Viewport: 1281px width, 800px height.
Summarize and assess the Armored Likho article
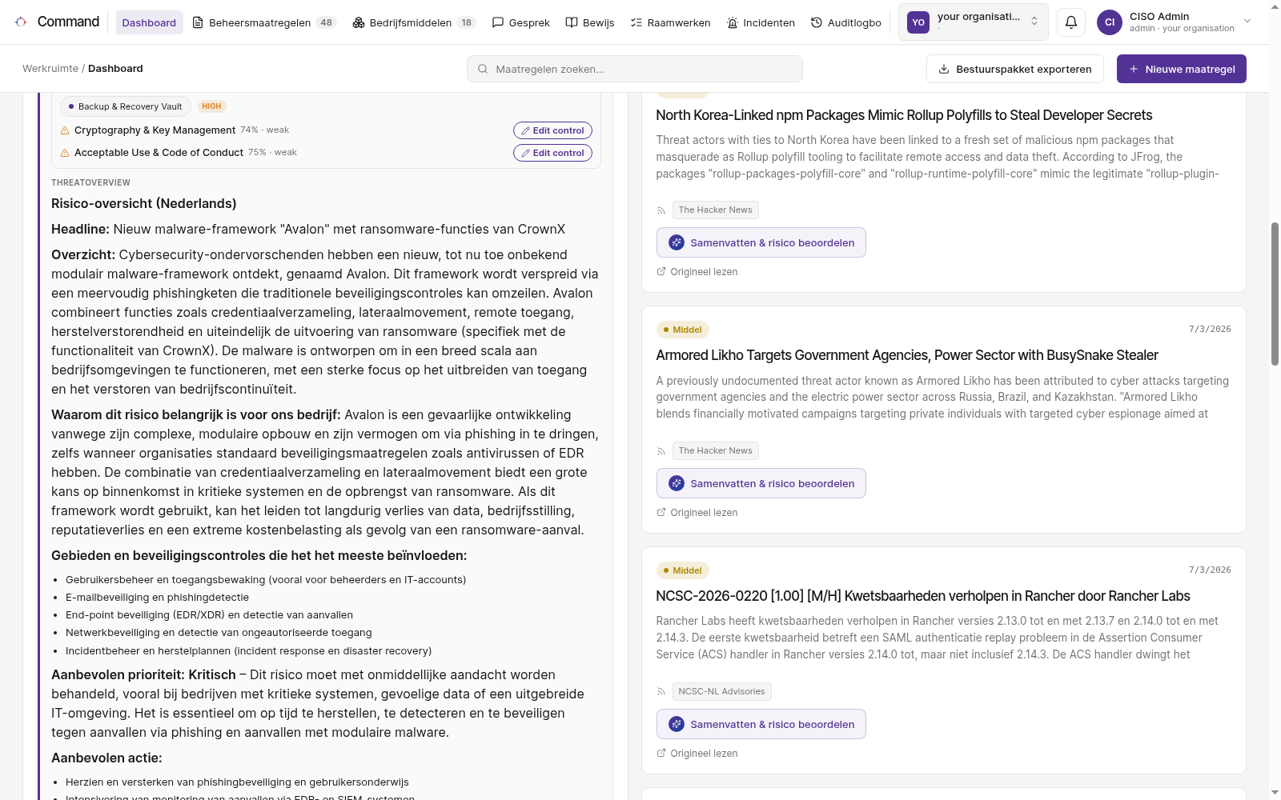(761, 483)
